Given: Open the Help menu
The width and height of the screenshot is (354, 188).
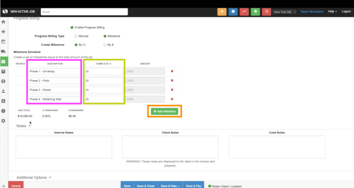Looking at the screenshot, I should (x=332, y=11).
